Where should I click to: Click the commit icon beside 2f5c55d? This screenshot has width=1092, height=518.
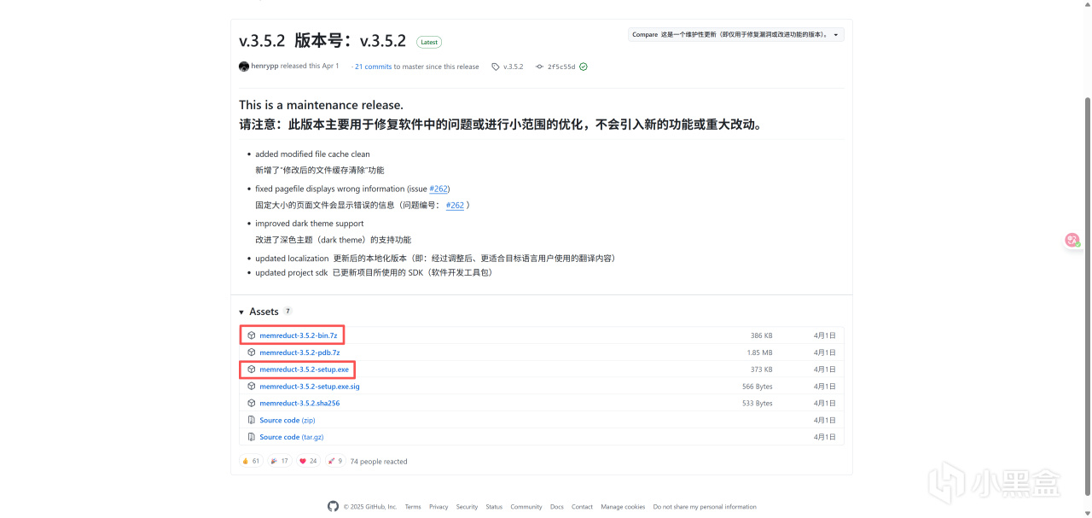tap(539, 67)
